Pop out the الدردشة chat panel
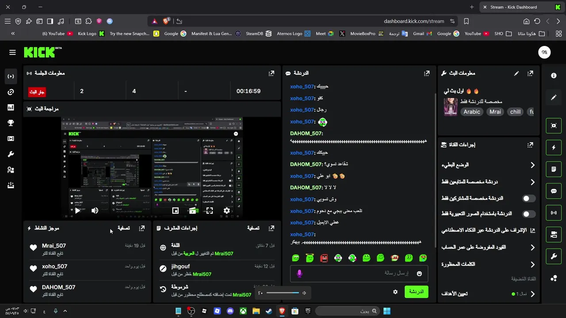Screen dimensions: 566x318 point(427,73)
